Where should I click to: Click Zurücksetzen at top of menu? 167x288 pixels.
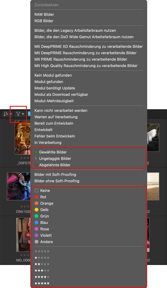click(47, 5)
